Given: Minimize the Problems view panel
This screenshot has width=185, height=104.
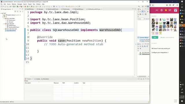Looking at the screenshot, I should (x=146, y=79).
